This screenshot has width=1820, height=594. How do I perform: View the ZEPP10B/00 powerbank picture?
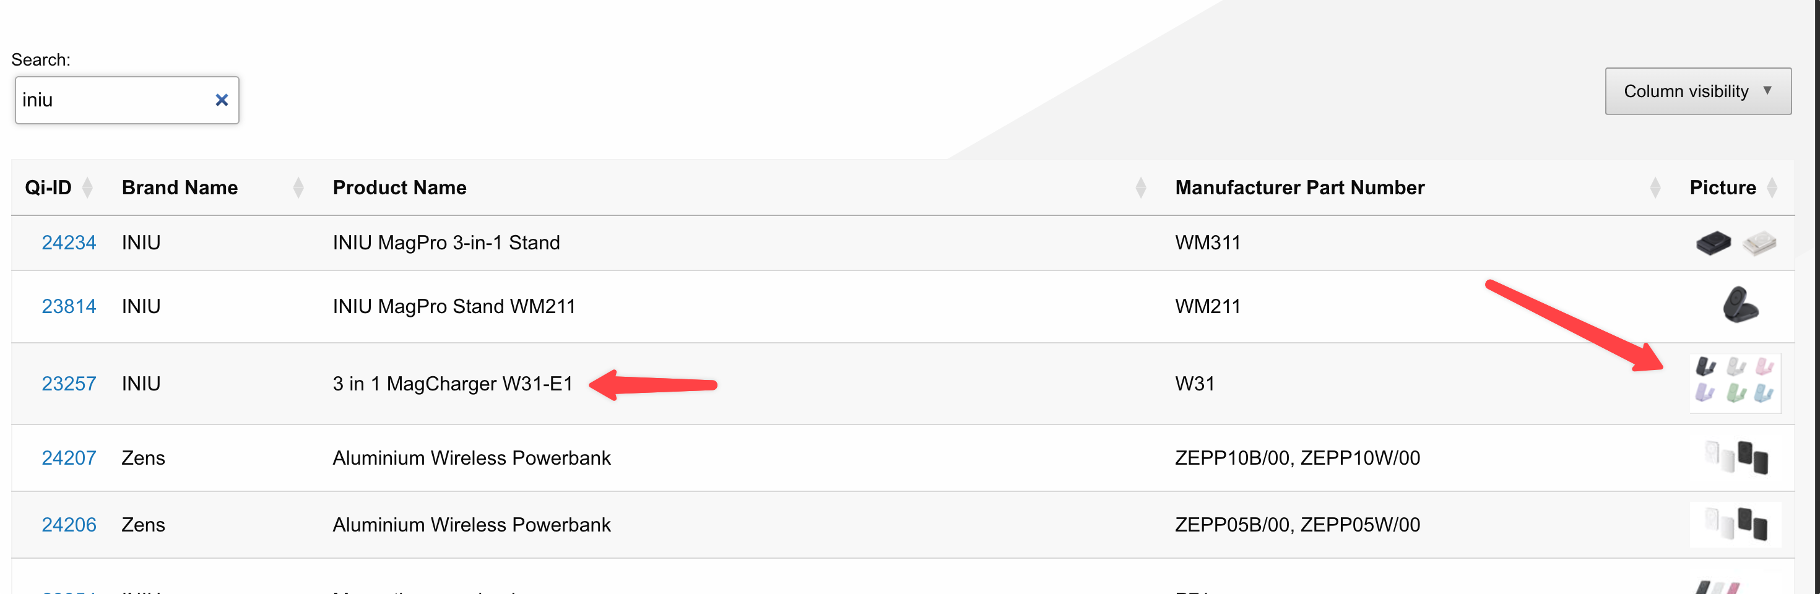[1736, 457]
